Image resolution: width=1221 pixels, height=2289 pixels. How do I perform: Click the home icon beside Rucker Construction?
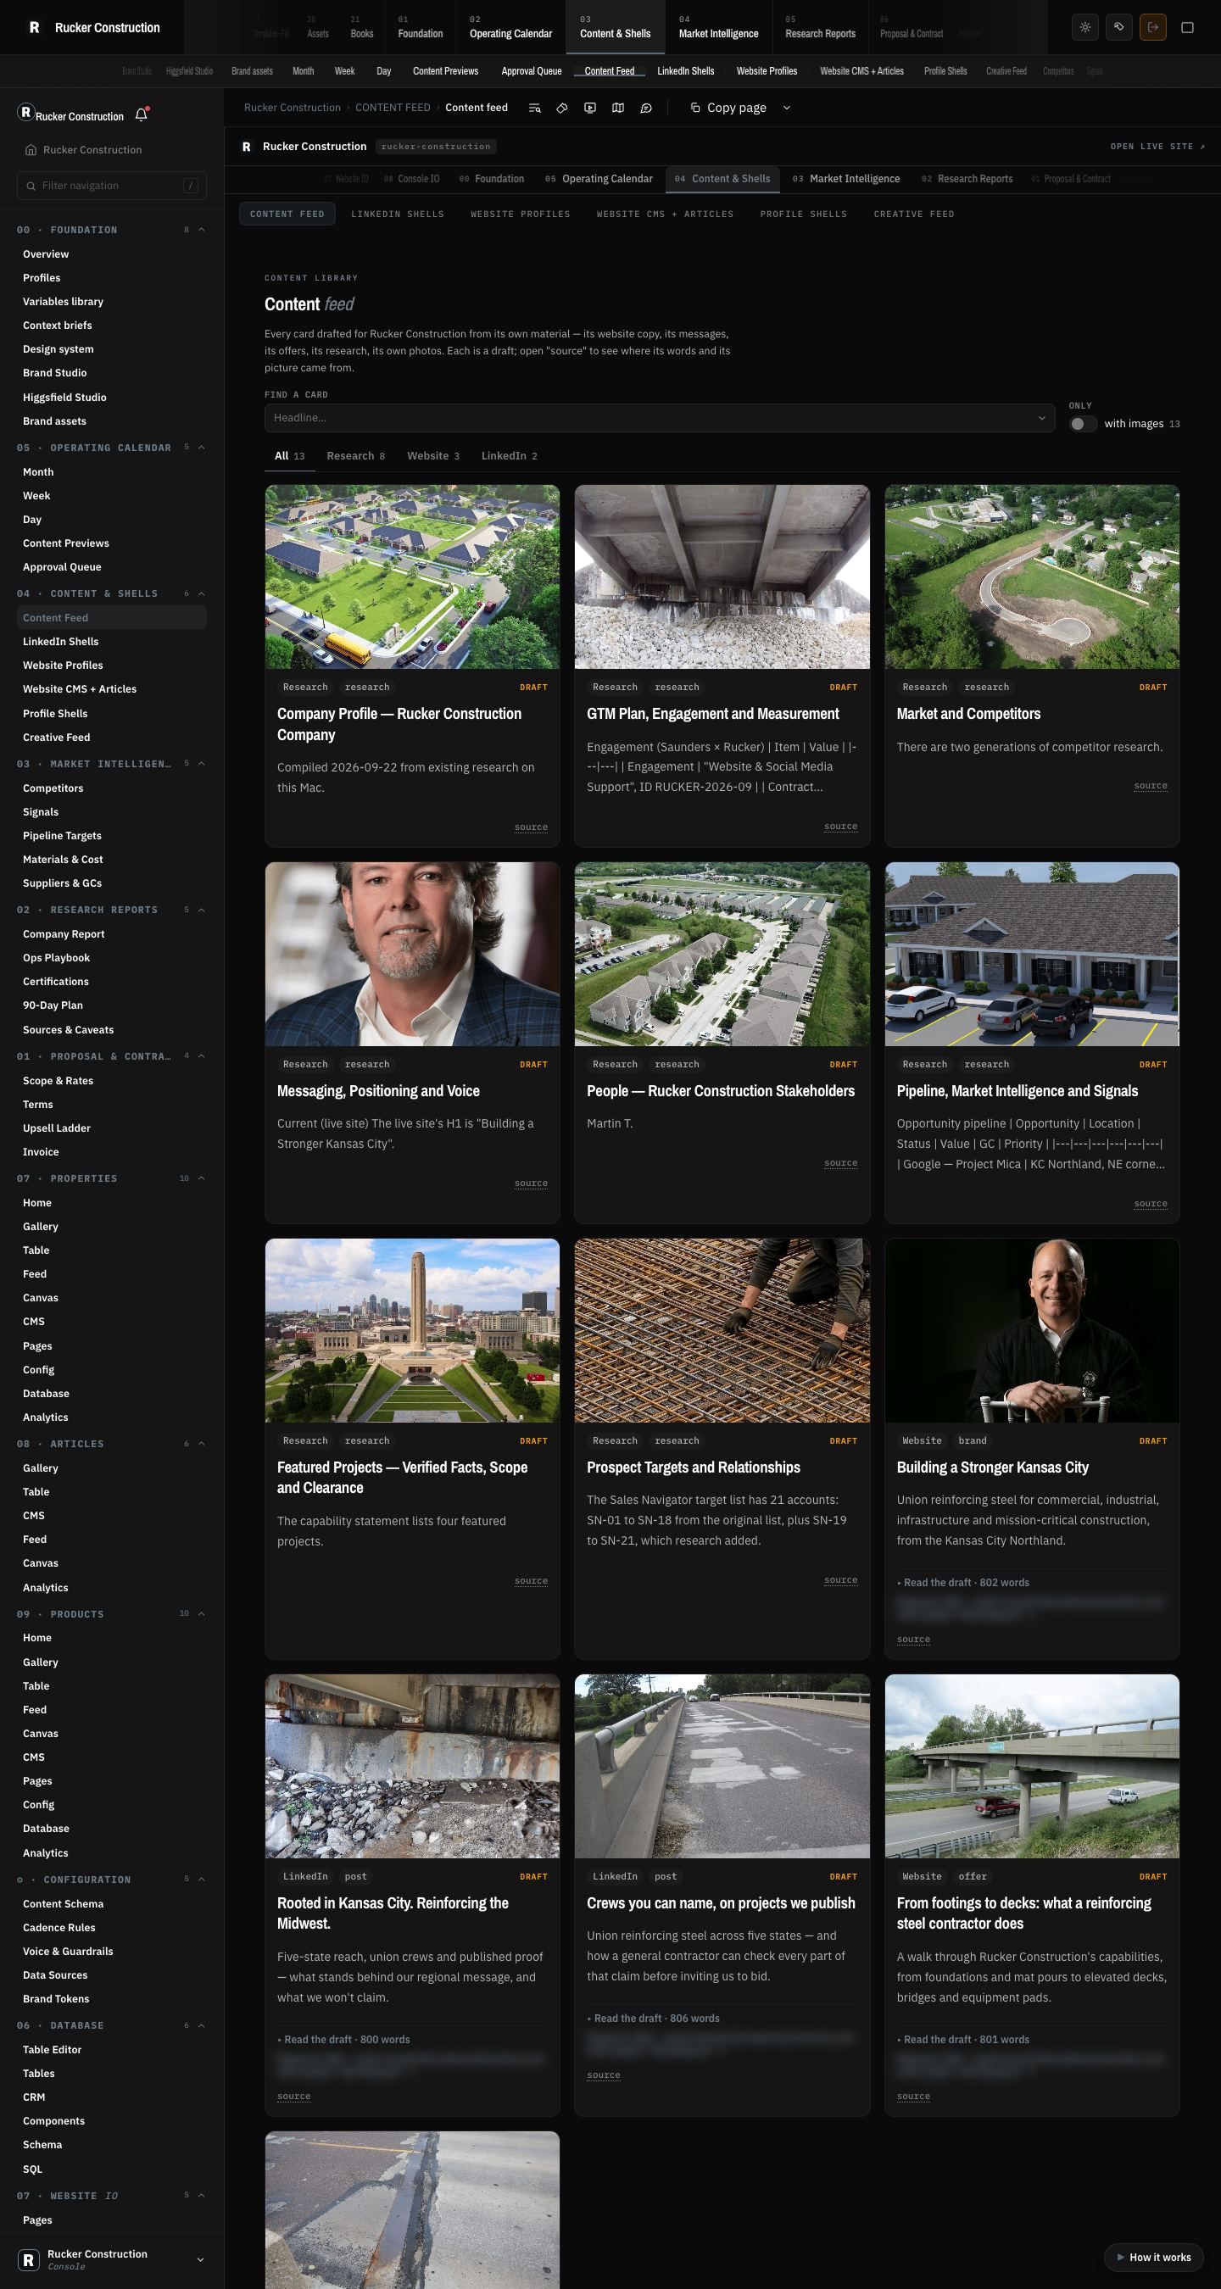(31, 149)
